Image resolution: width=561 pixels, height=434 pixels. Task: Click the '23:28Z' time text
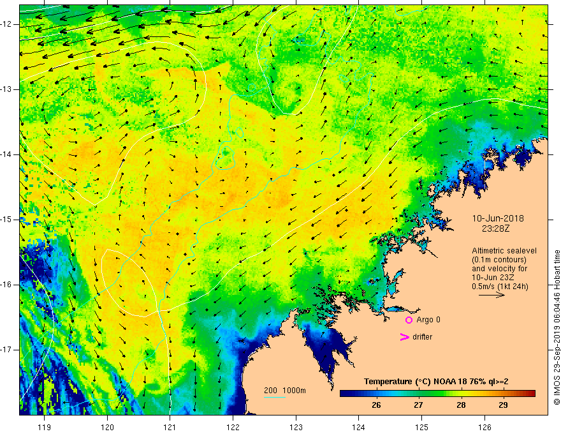click(x=495, y=228)
